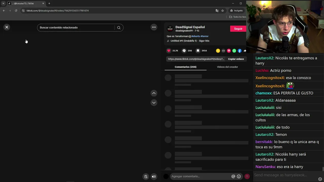The width and height of the screenshot is (324, 182).
Task: Click the Luciuiuiuiii name on "sisi" message
Action: click(x=265, y=107)
